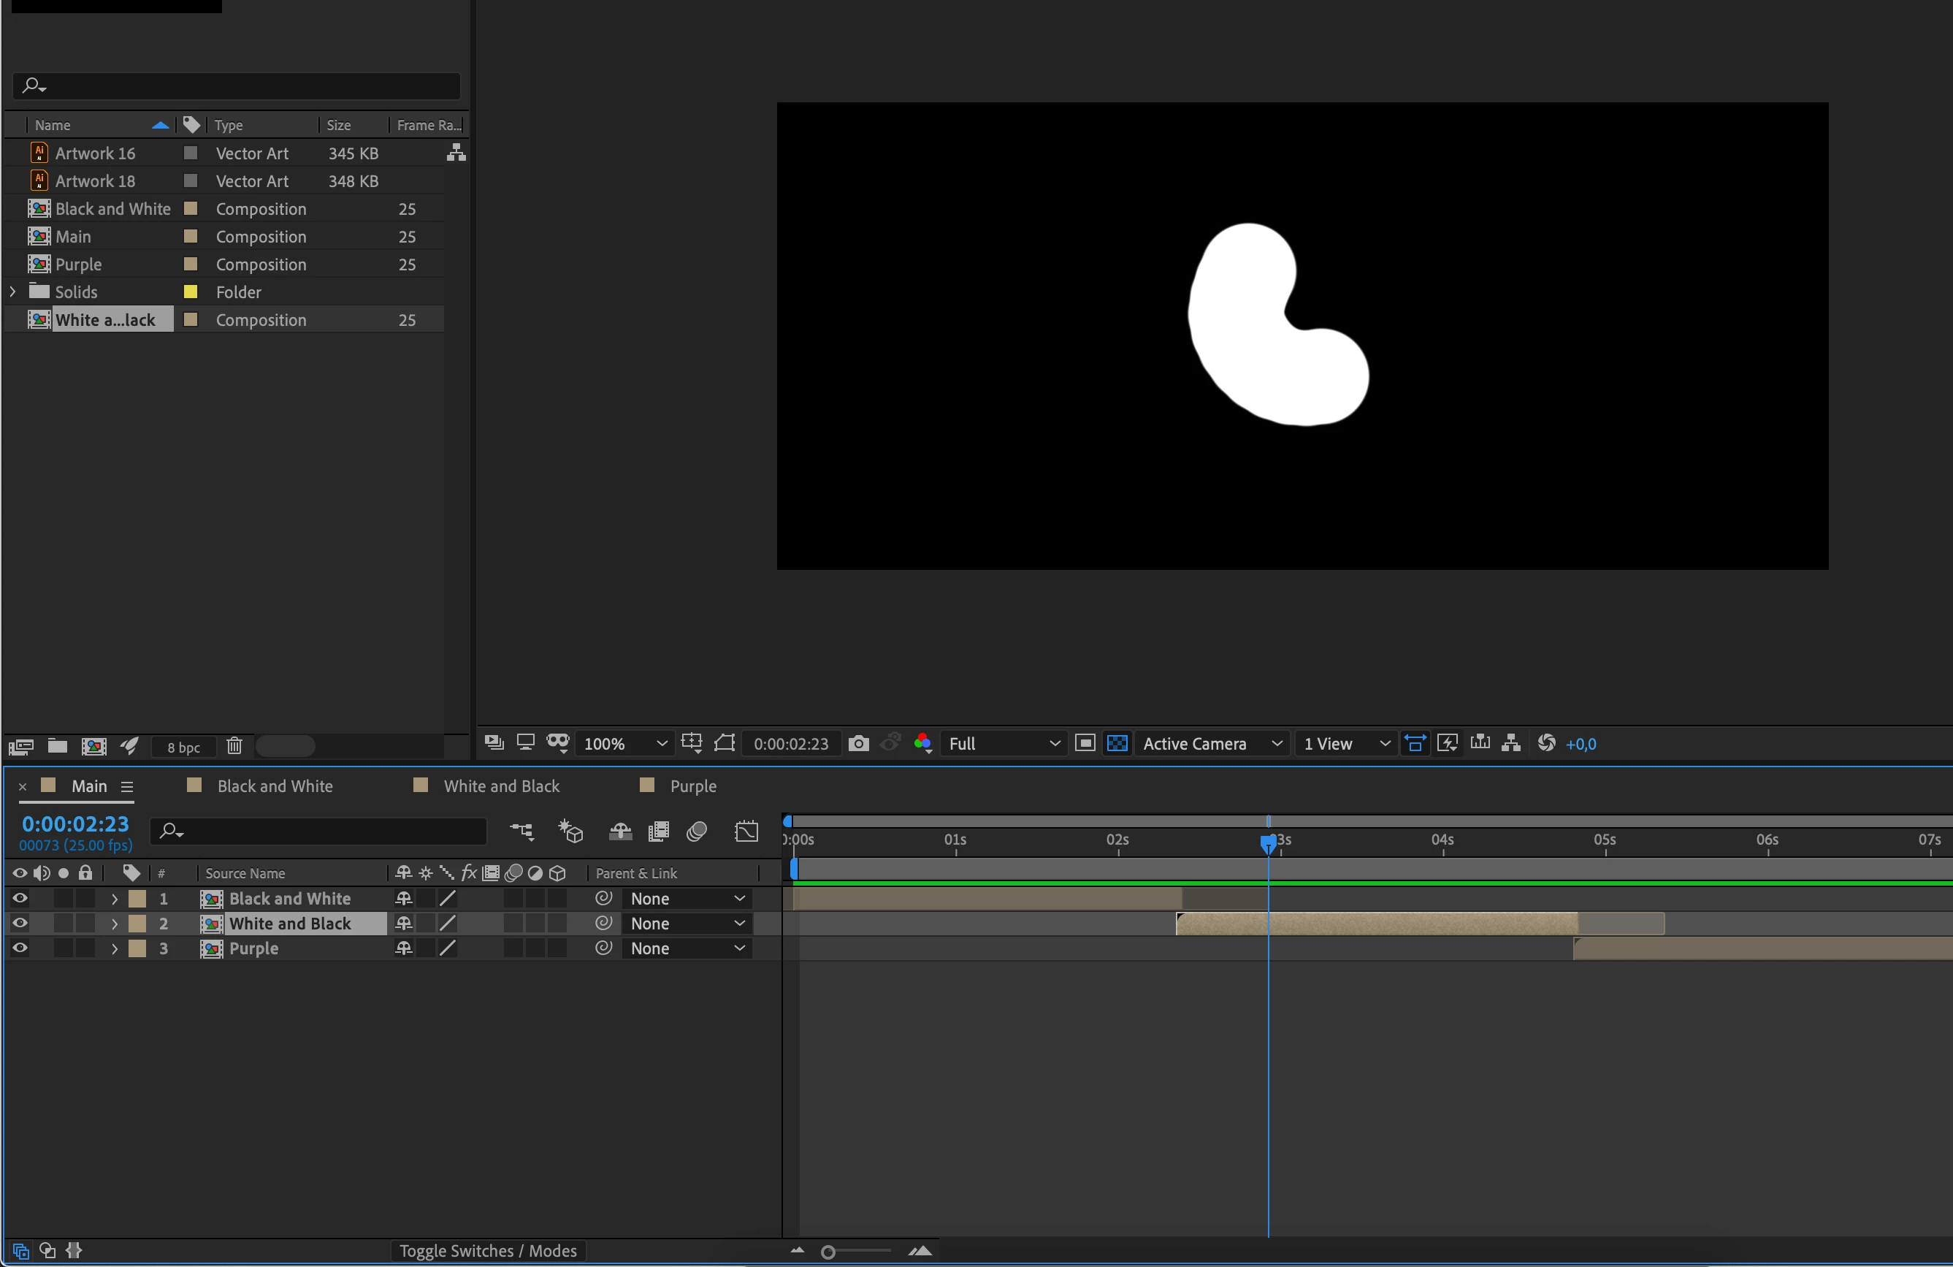Open the Full resolution dropdown
The image size is (1953, 1267).
tap(1003, 743)
